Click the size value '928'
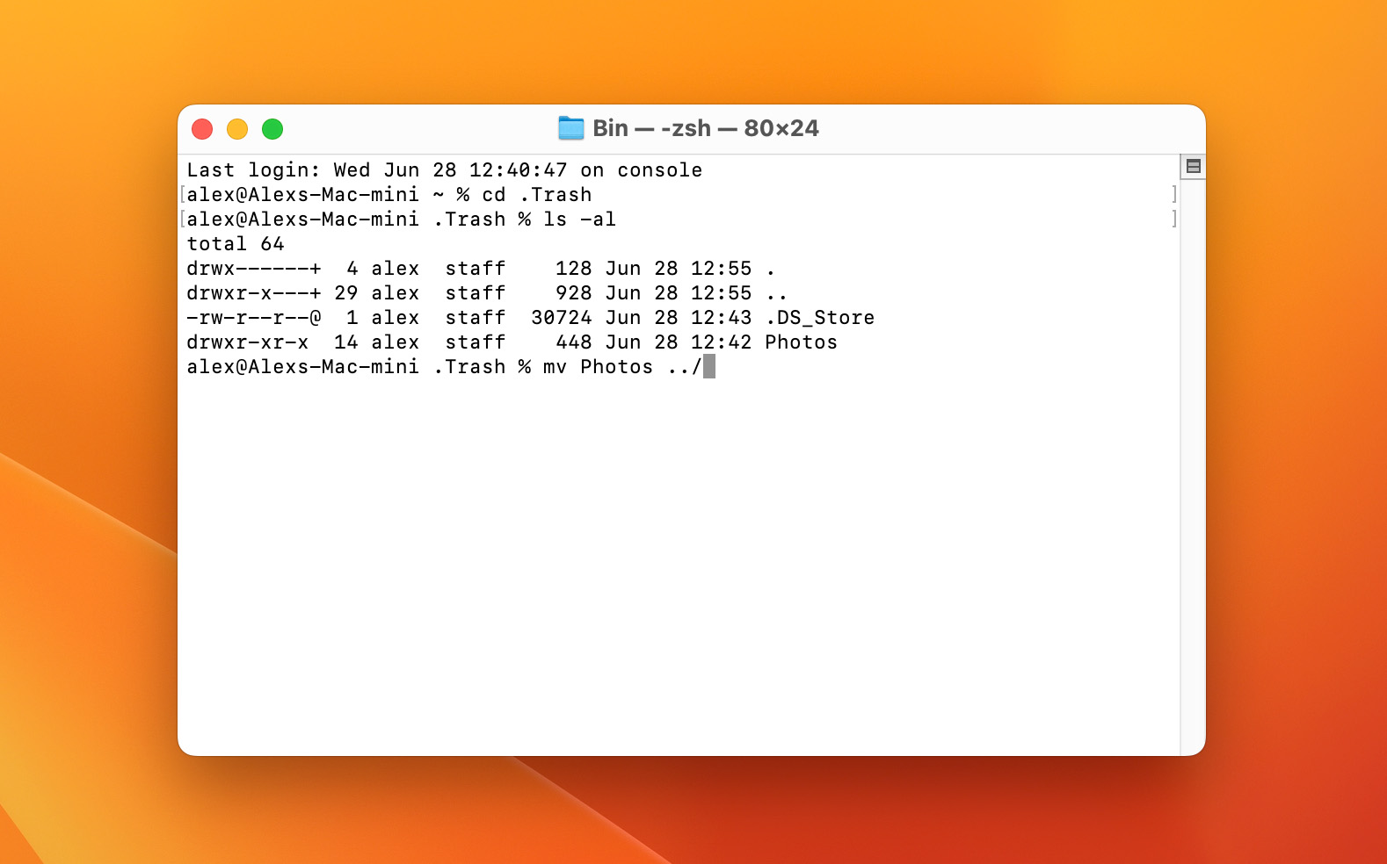 coord(574,293)
